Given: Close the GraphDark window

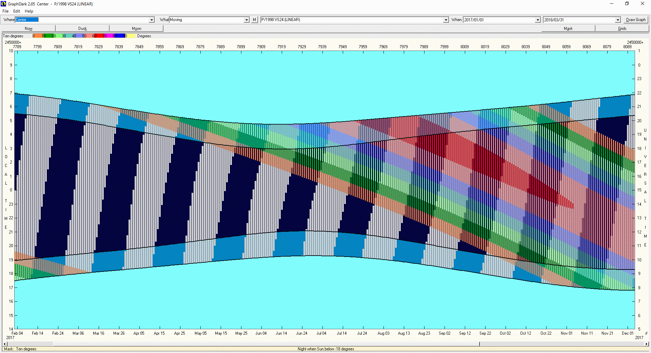Looking at the screenshot, I should (643, 4).
